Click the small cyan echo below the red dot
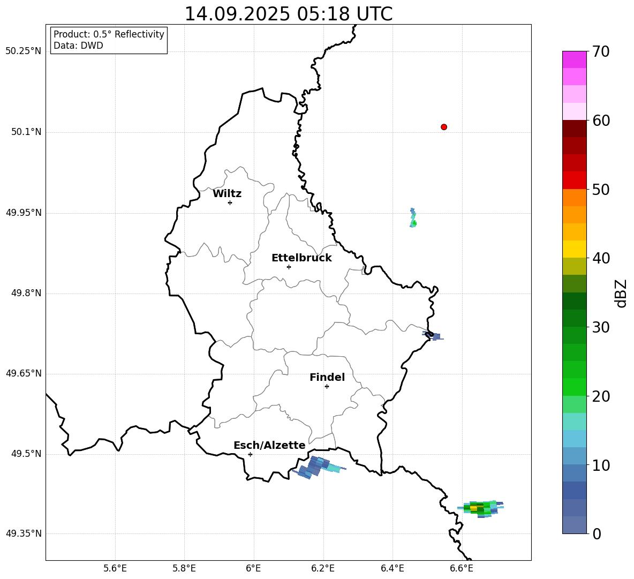 pos(413,217)
